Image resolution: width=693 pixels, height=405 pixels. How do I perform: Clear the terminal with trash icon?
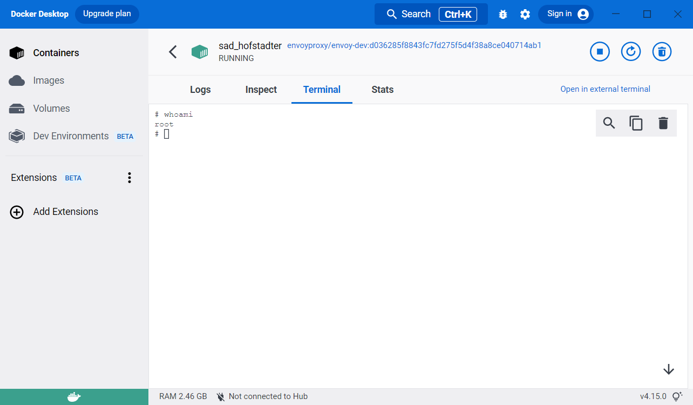[x=663, y=123]
